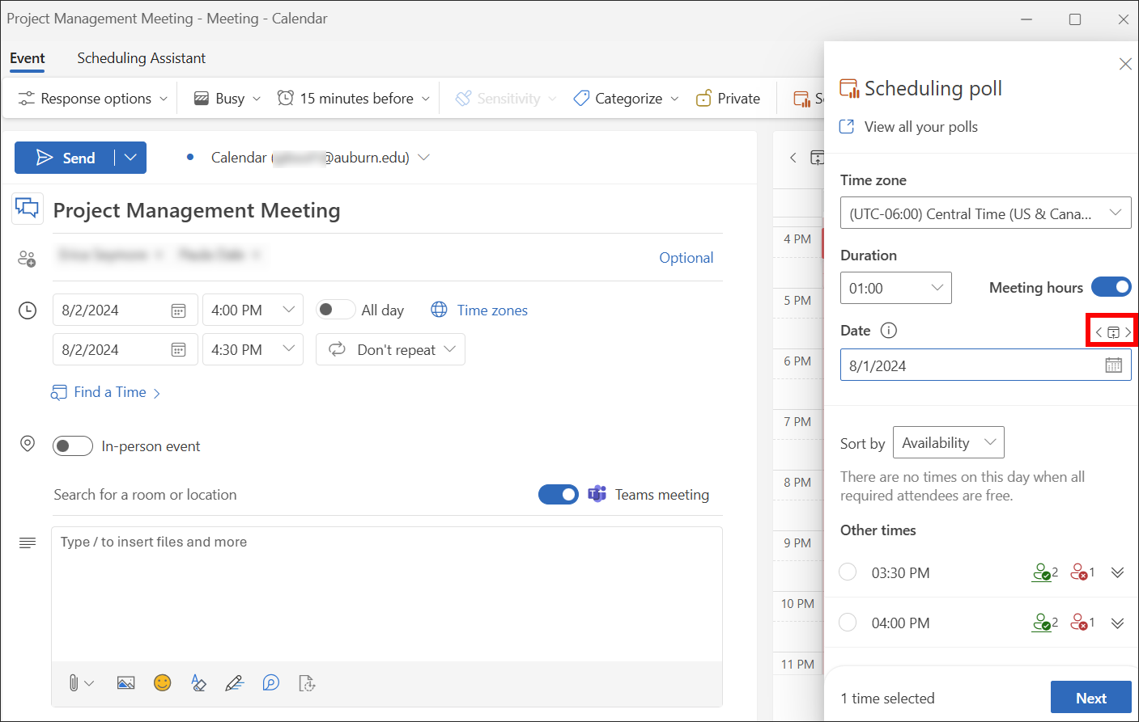Screen dimensions: 1139x722
Task: Click the Send button
Action: [x=66, y=158]
